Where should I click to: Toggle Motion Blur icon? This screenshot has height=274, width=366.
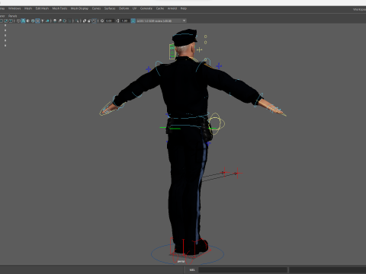click(59, 21)
